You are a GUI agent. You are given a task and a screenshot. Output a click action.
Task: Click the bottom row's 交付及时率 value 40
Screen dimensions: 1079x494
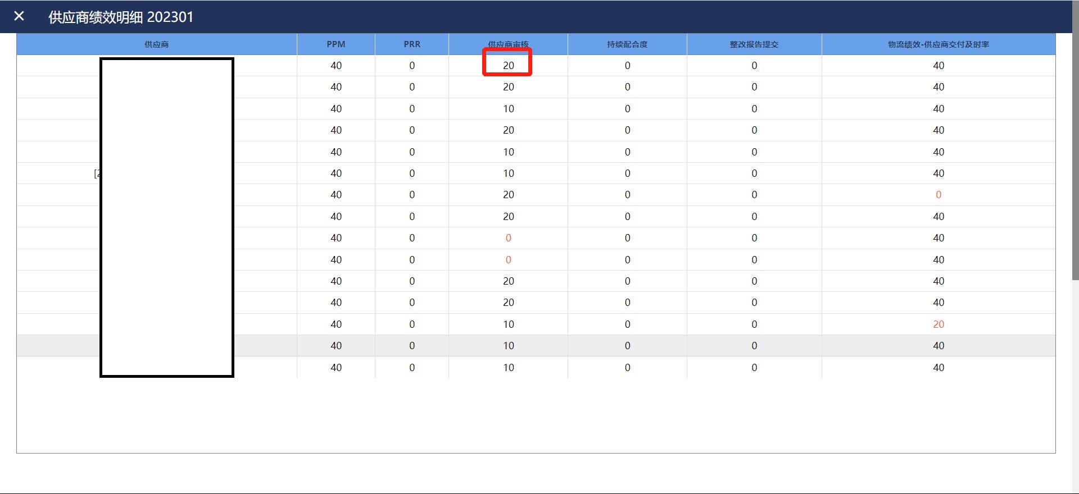coord(939,368)
